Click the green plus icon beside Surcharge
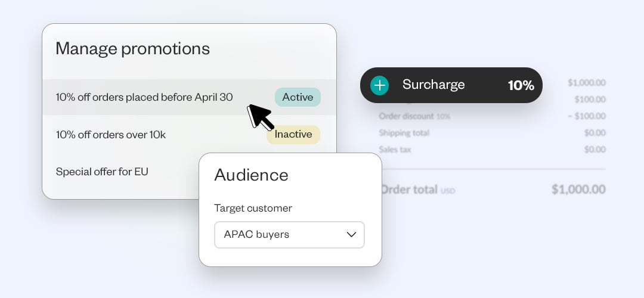This screenshot has height=298, width=644. click(379, 85)
